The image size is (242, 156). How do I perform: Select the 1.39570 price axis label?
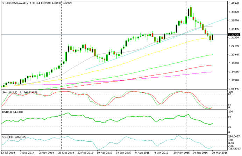pos(234,20)
